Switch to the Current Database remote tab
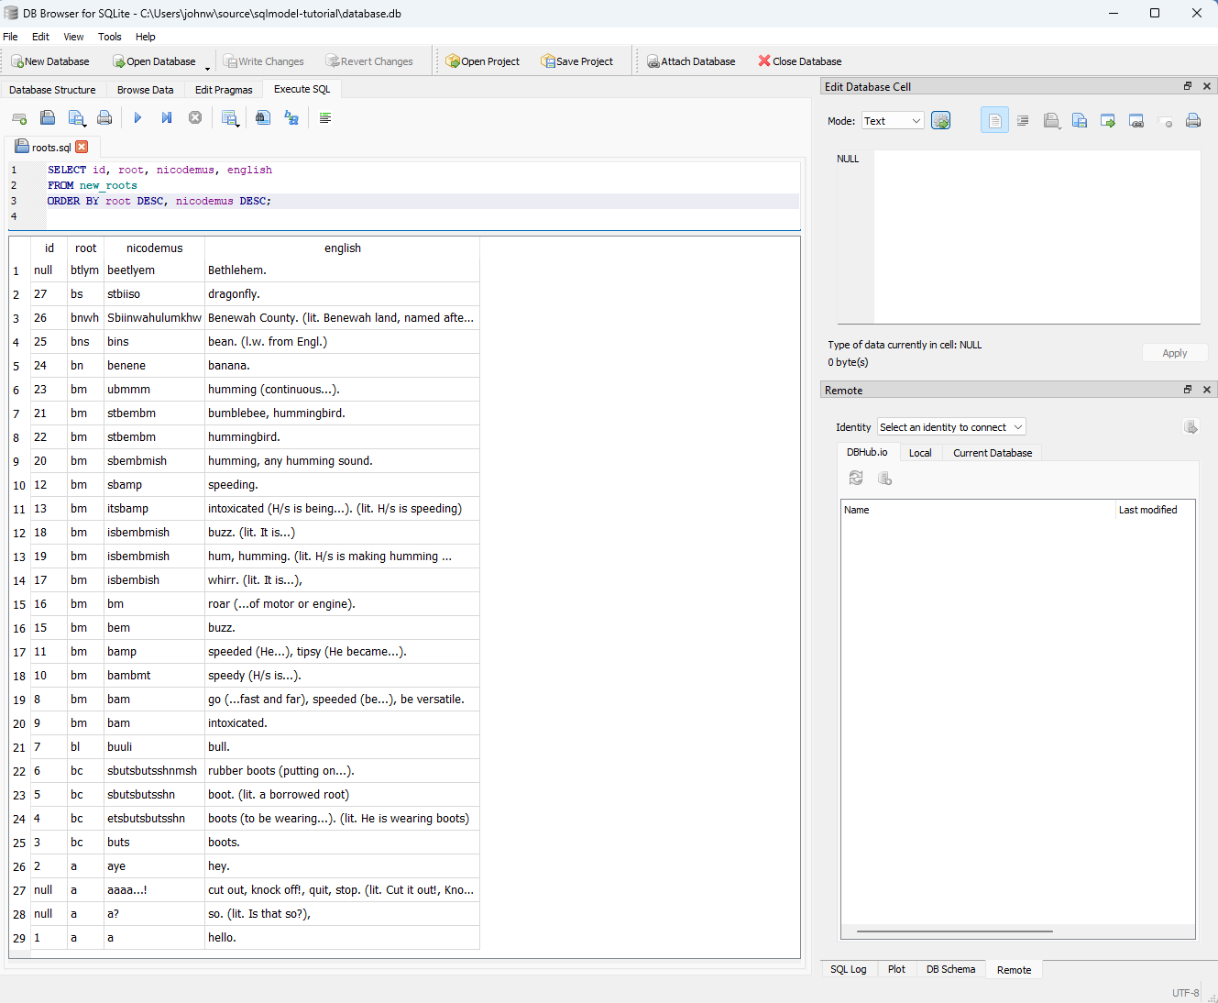This screenshot has height=1003, width=1218. click(993, 453)
